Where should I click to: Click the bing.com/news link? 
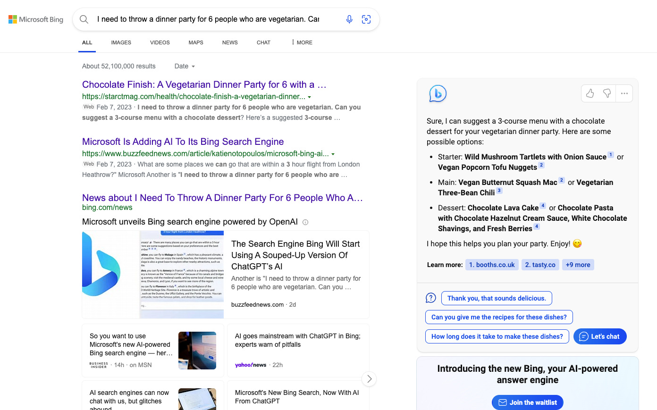point(107,208)
